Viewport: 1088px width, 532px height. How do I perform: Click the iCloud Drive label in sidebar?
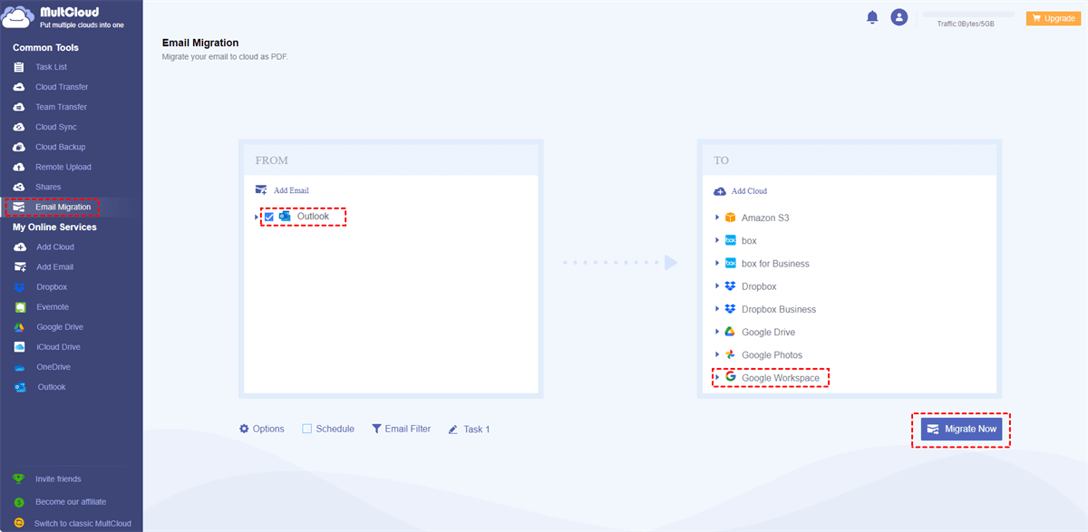click(x=59, y=347)
